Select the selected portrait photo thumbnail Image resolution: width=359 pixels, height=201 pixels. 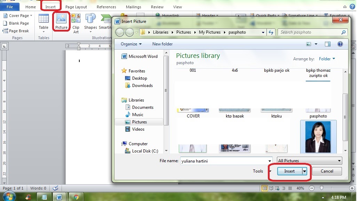[x=318, y=137]
